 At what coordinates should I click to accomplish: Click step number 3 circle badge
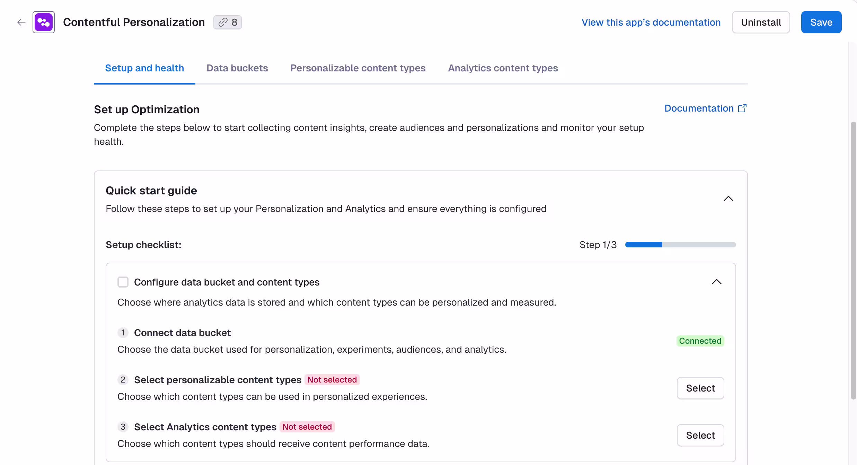123,427
